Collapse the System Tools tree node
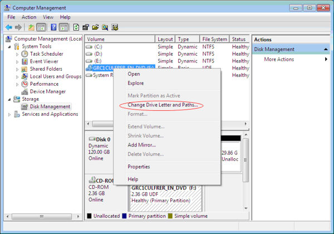 [x=9, y=47]
